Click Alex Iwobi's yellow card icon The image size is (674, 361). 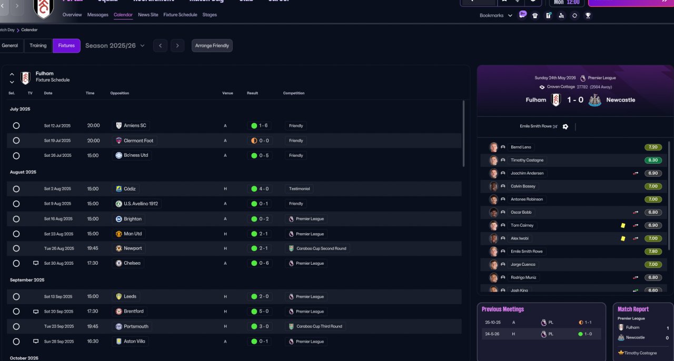pyautogui.click(x=623, y=238)
